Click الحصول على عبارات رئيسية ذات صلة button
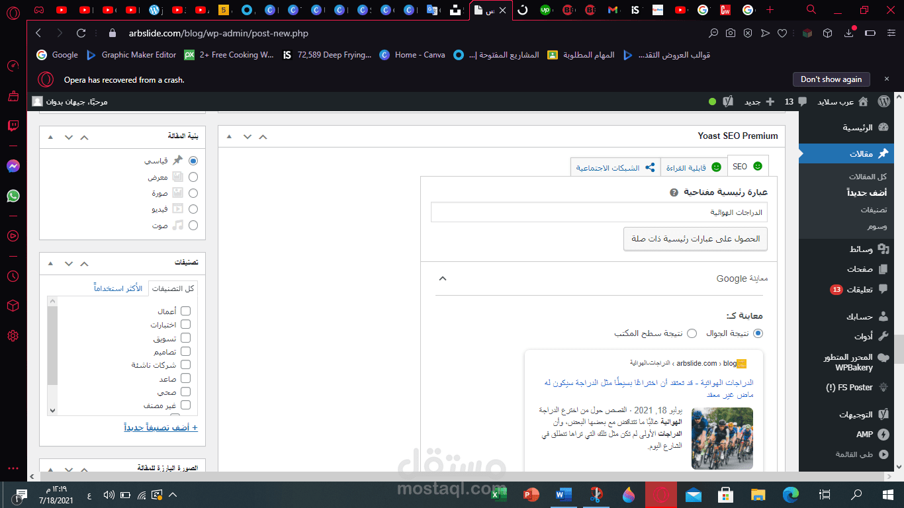Screen dimensions: 904x508 pyautogui.click(x=695, y=239)
